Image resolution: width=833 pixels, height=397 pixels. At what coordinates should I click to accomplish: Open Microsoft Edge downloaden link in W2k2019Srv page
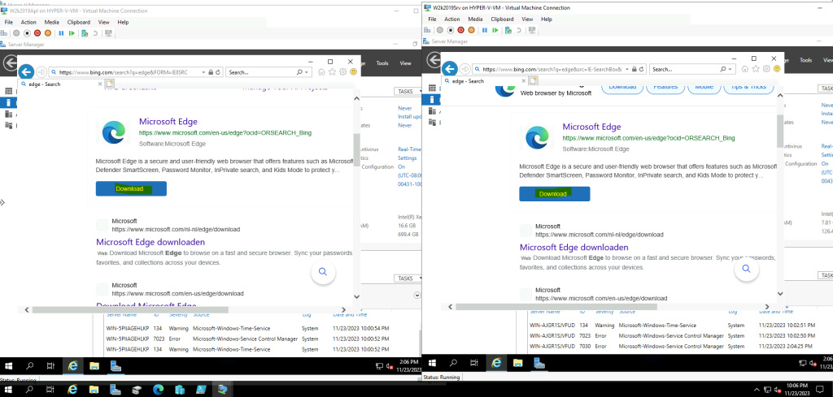(574, 247)
